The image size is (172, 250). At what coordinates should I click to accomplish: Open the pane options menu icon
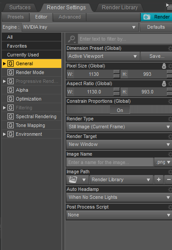click(x=169, y=7)
